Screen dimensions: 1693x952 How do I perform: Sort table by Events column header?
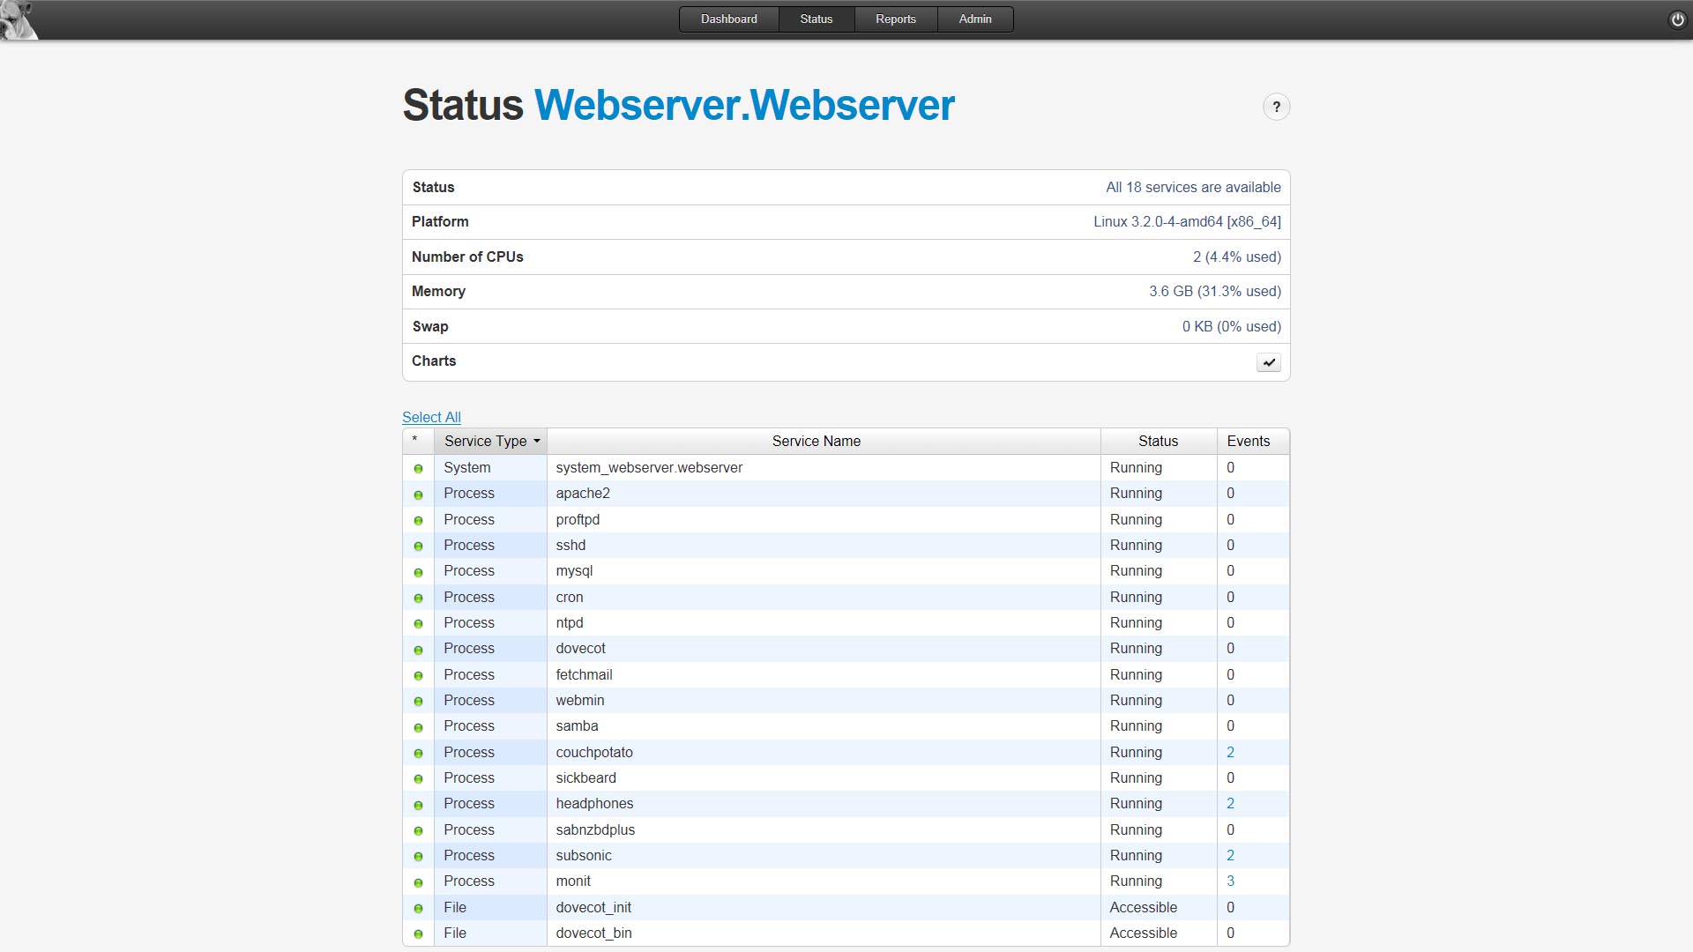click(1248, 441)
